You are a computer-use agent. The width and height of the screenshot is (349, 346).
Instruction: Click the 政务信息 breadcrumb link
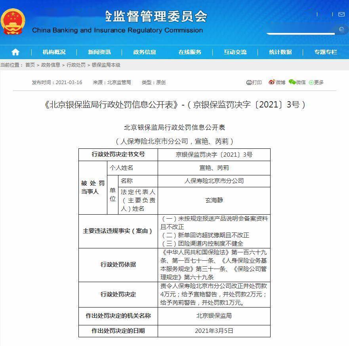(x=51, y=65)
